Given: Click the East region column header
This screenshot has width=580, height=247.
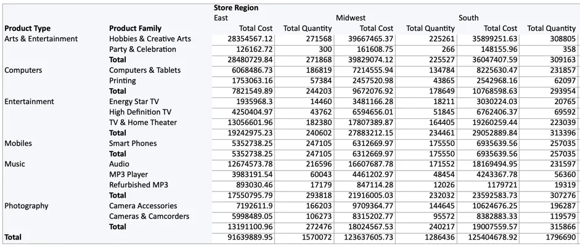Looking at the screenshot, I should 221,18.
